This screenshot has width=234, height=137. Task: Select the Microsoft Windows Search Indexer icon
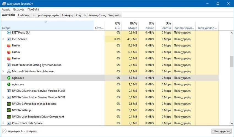tap(9, 72)
